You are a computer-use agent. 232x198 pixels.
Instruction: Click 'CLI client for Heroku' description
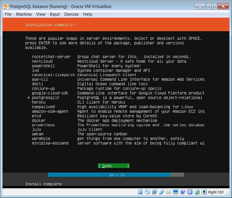point(101,102)
